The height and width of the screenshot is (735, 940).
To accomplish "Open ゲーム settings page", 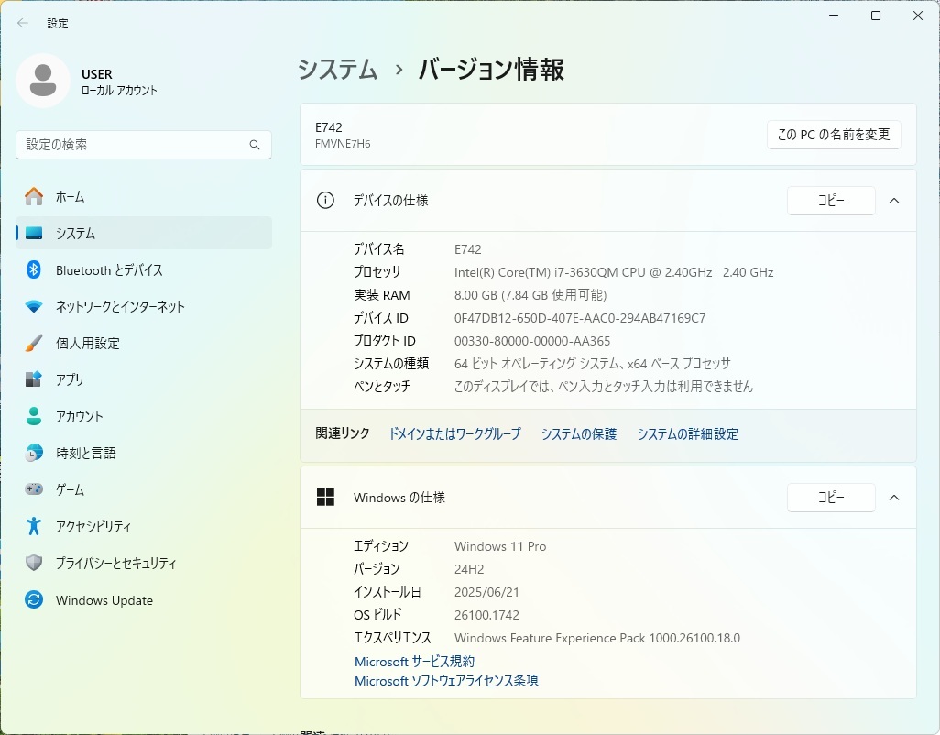I will [144, 489].
